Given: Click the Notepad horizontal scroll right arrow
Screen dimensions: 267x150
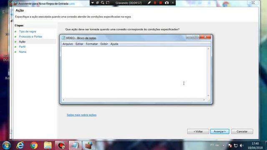Looking at the screenshot, I should (204, 100).
